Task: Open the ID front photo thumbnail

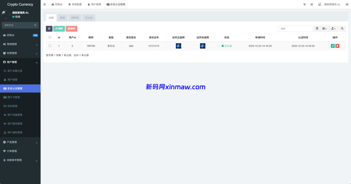Action: (178, 46)
